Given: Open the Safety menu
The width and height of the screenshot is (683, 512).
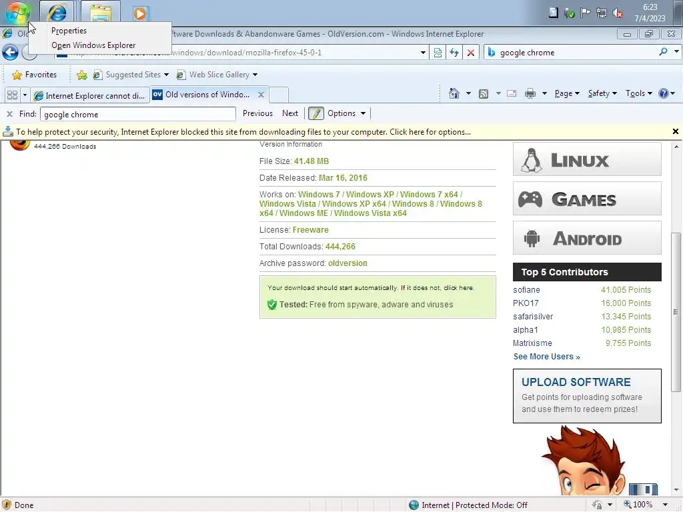Looking at the screenshot, I should point(602,93).
